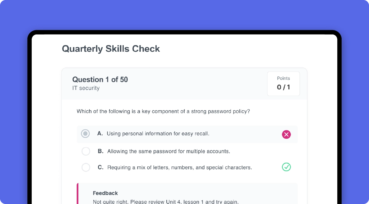Choose answer B about reusing passwords
Viewport: 369px width, 204px height.
pyautogui.click(x=168, y=151)
